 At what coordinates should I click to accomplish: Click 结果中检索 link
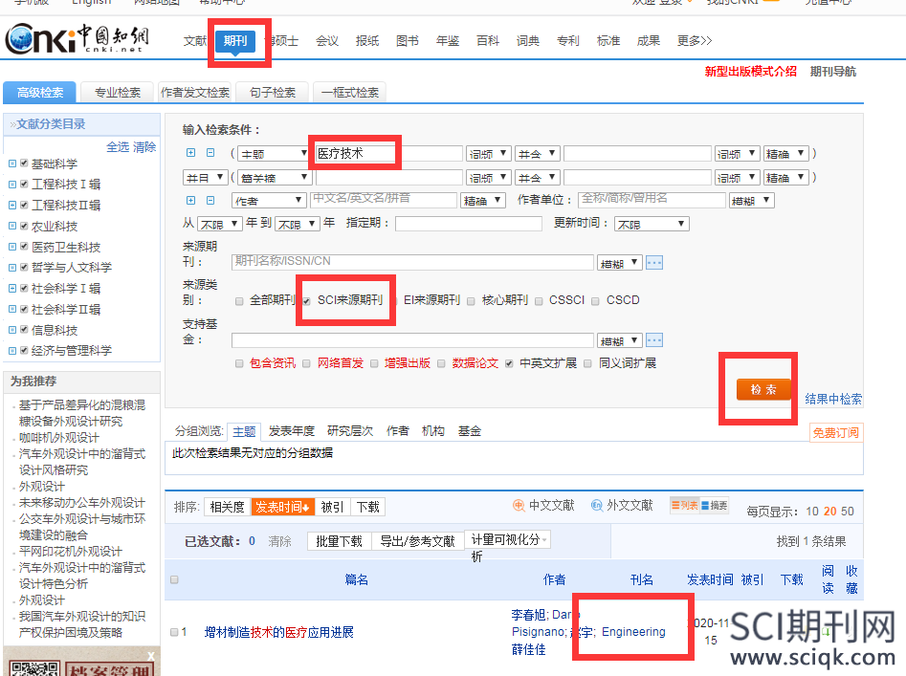pos(833,399)
